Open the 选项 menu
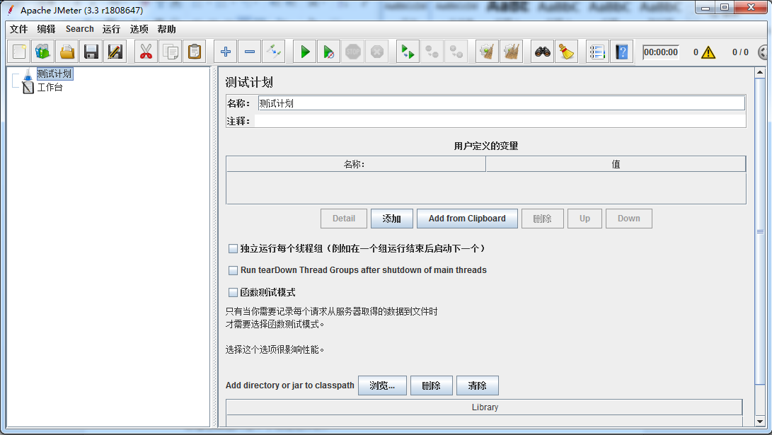The height and width of the screenshot is (435, 772). tap(139, 29)
